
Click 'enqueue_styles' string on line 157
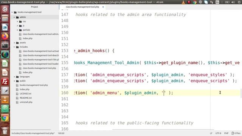[208, 75]
